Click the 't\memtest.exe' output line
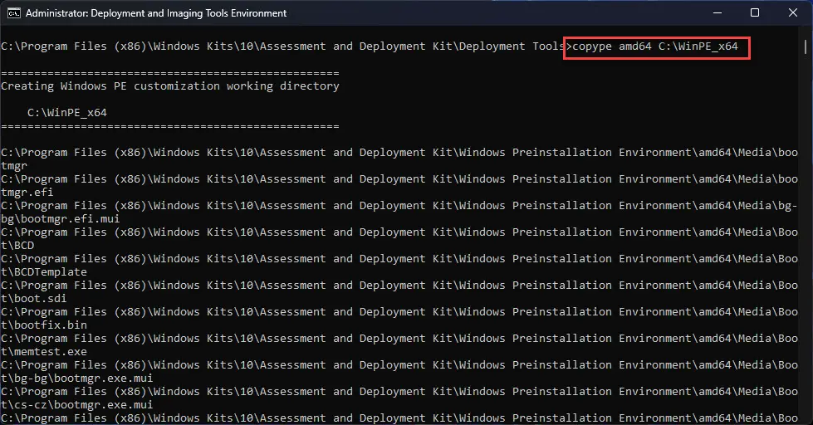Screen dimensions: 813x425 [44, 352]
